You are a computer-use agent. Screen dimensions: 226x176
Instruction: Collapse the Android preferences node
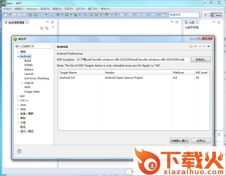click(18, 56)
